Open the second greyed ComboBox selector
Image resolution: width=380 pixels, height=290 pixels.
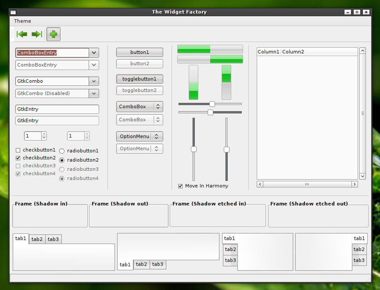pos(140,120)
